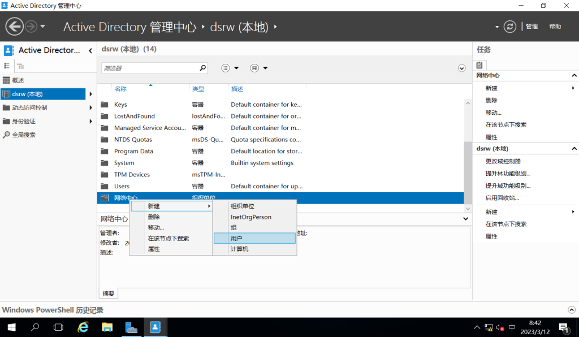Go back with the back arrow button
Screen dimensions: 579x337
pyautogui.click(x=14, y=27)
